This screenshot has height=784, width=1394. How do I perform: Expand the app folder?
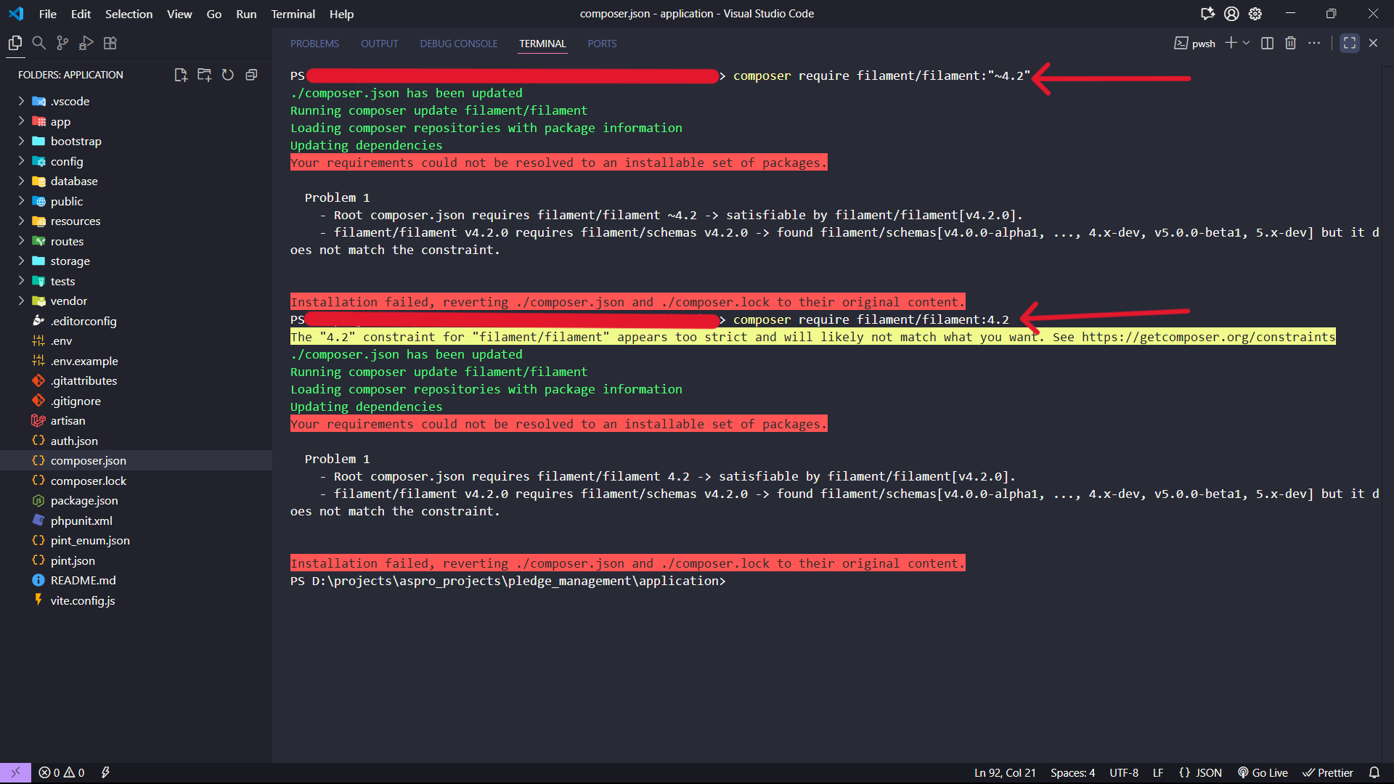pyautogui.click(x=60, y=122)
